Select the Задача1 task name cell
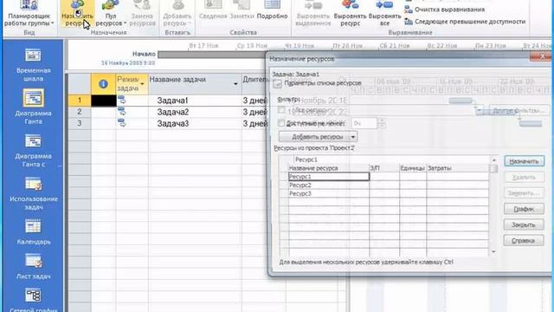Image resolution: width=554 pixels, height=312 pixels. point(195,101)
